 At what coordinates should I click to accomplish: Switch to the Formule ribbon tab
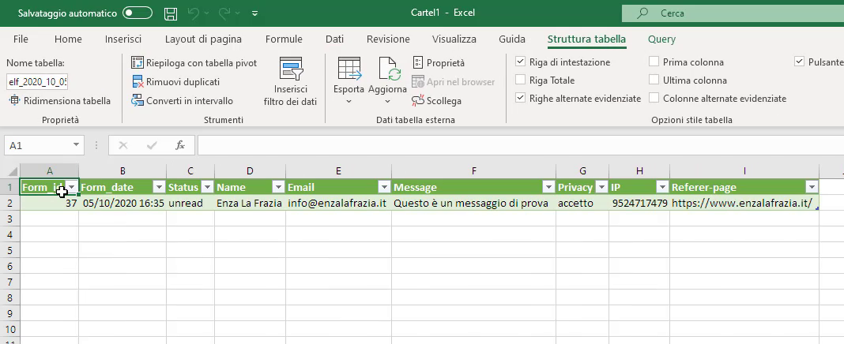[284, 39]
